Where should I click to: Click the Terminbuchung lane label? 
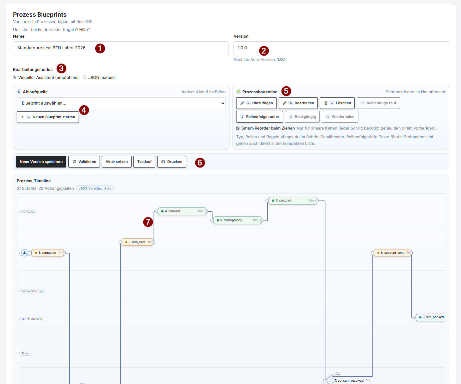32,319
